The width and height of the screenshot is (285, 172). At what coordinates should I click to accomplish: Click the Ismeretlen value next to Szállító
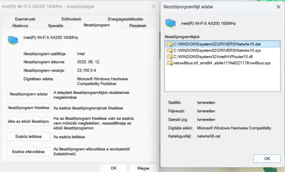(x=206, y=103)
